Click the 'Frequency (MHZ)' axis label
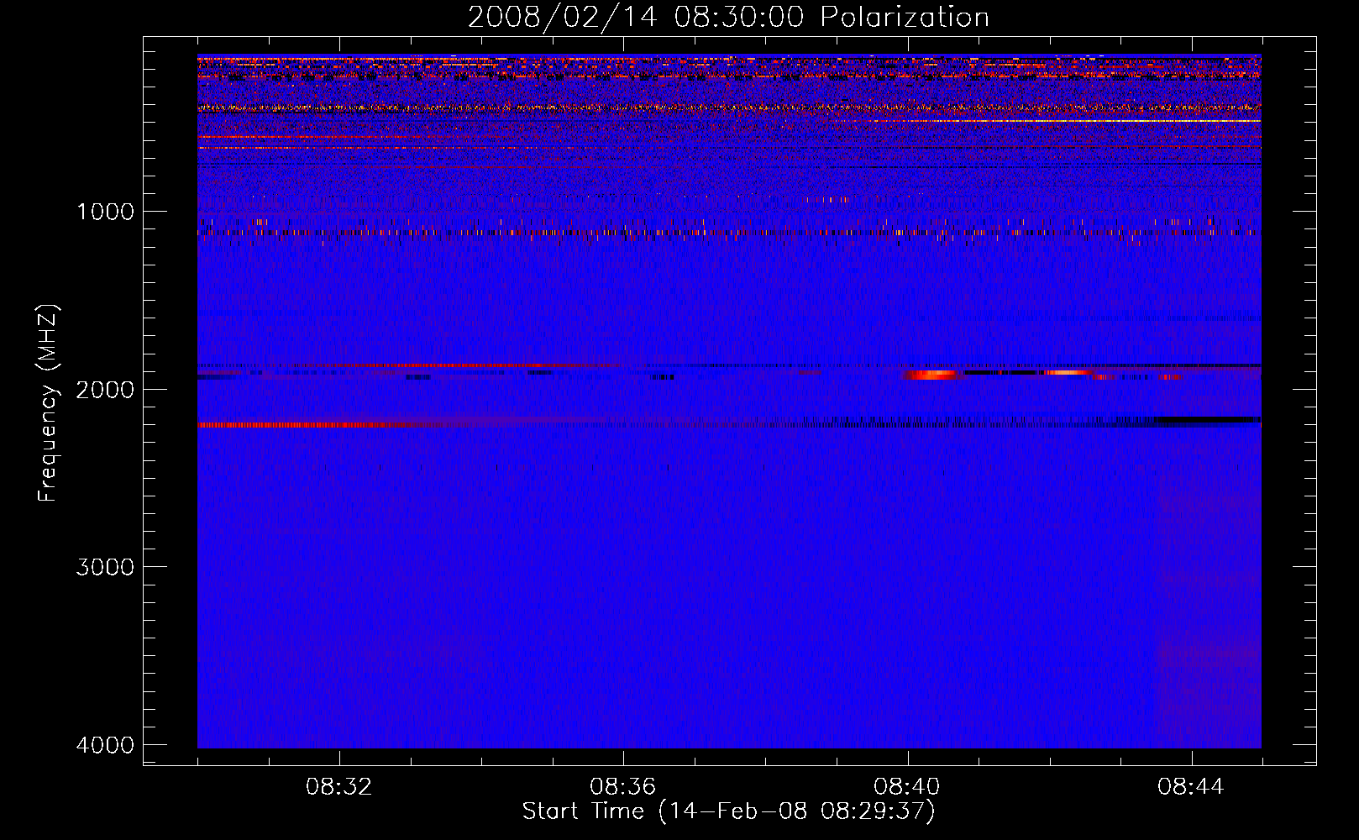1359x840 pixels. coord(49,403)
